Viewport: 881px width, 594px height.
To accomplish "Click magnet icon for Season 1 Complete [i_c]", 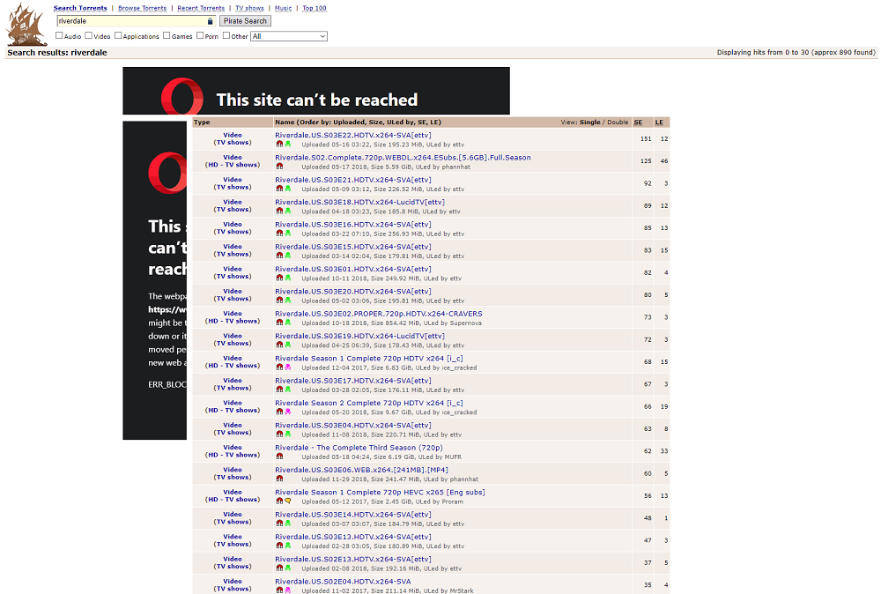I will [x=279, y=368].
